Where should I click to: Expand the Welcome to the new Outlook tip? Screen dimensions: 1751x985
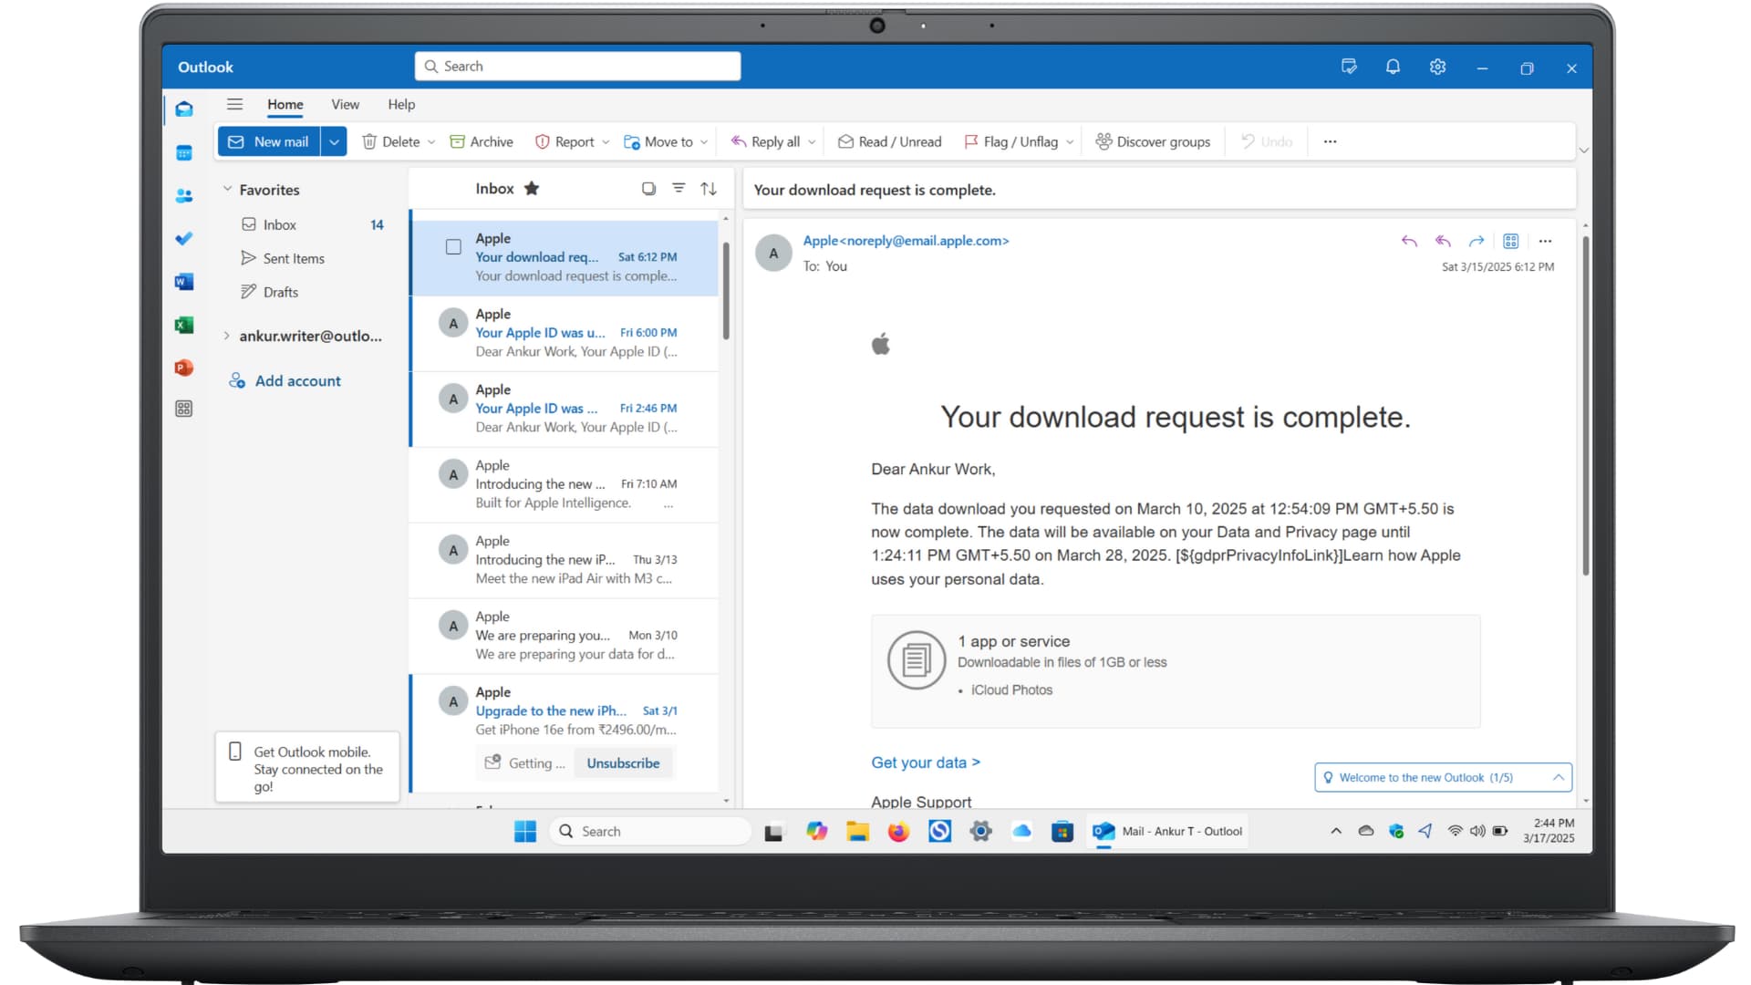click(1559, 777)
